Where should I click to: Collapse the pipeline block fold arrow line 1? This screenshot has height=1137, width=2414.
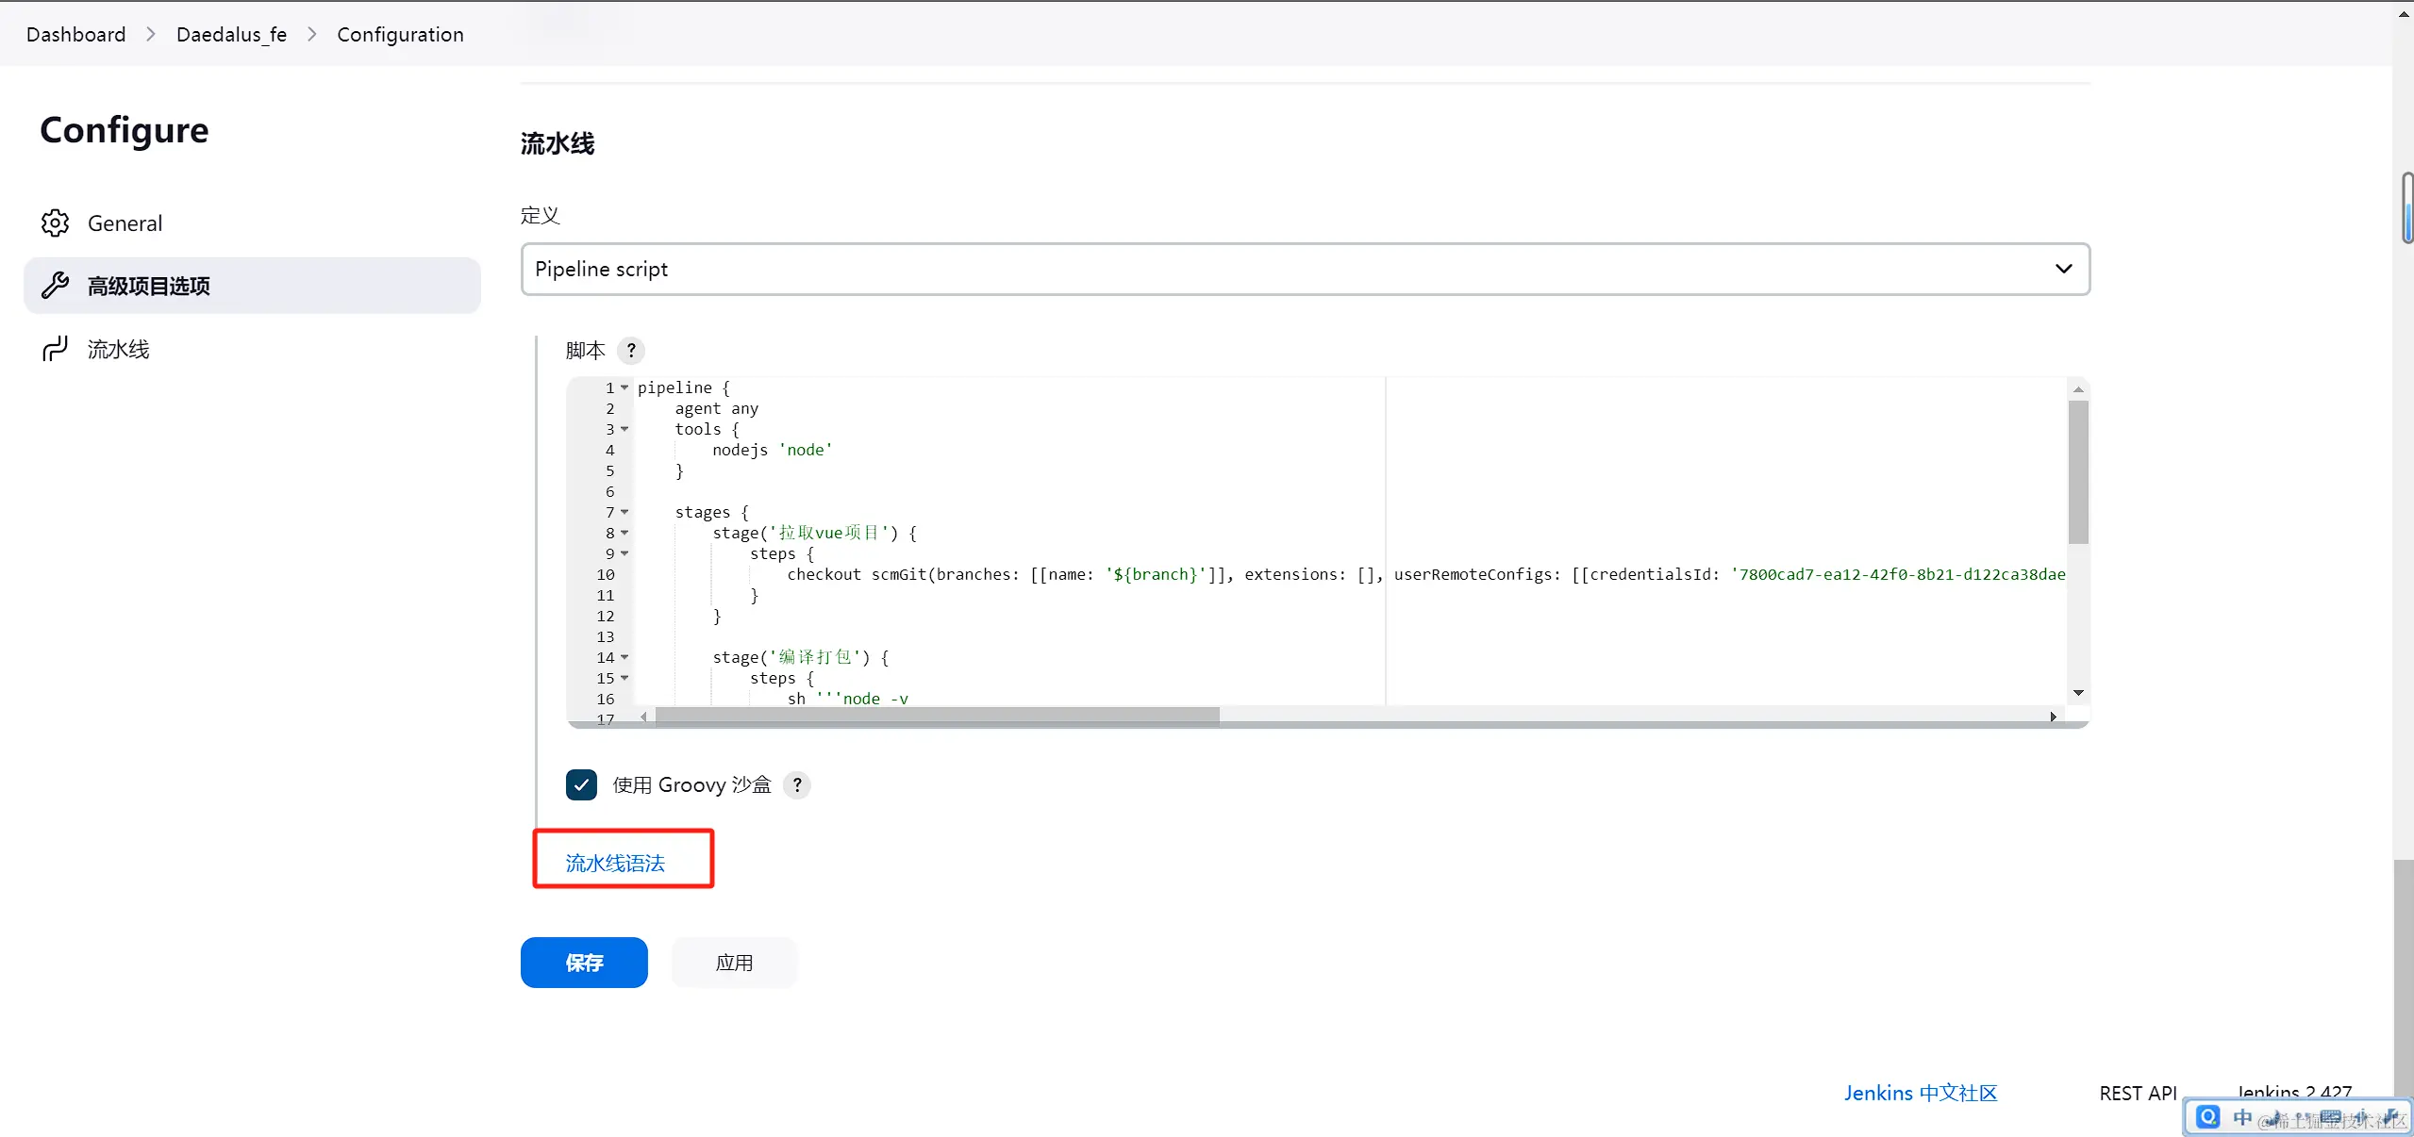click(624, 387)
